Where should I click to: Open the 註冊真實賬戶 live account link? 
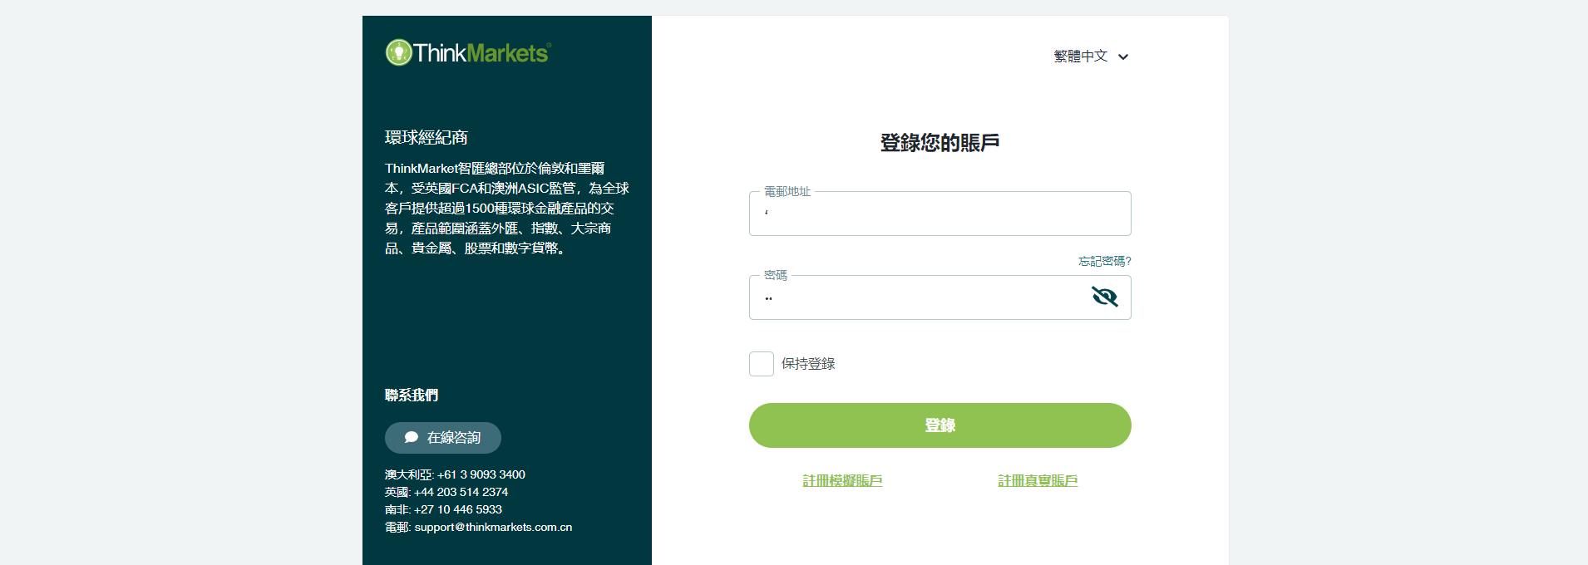click(1038, 480)
